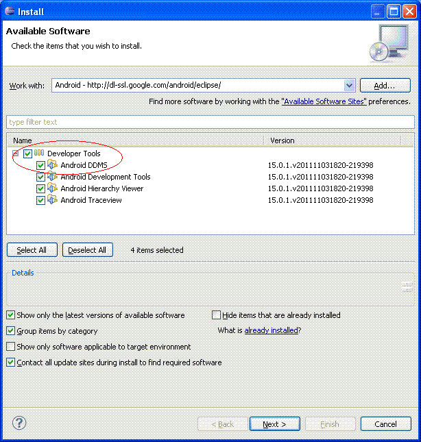Screen dimensions: 421x442
Task: Enable Hide items that are already installed
Action: point(216,315)
